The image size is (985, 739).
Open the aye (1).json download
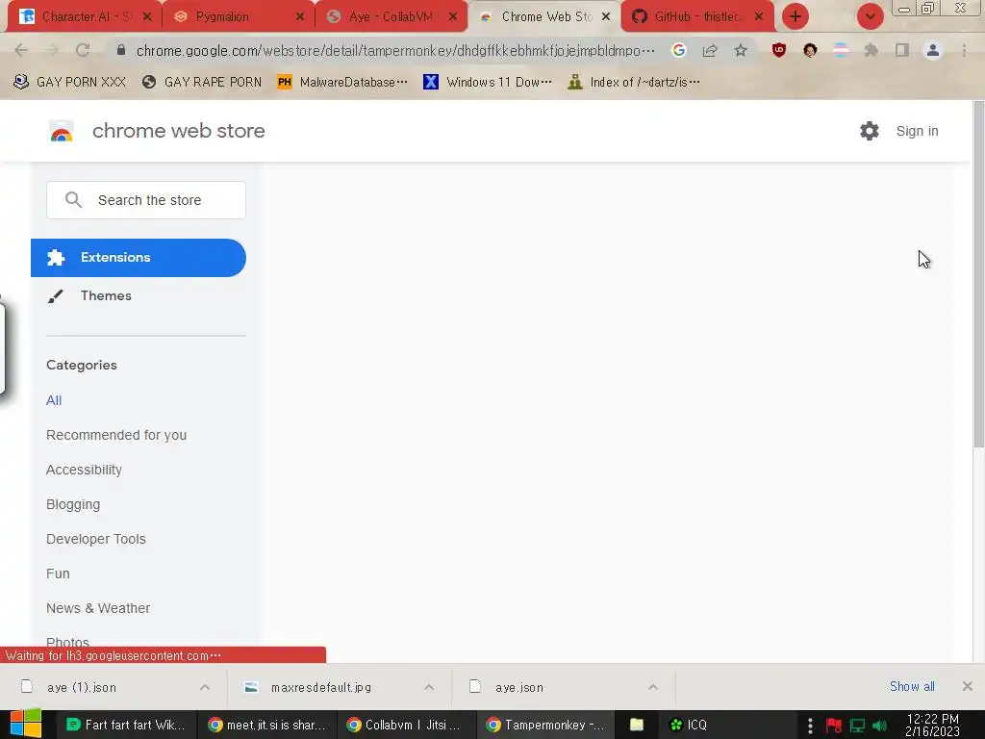[82, 687]
